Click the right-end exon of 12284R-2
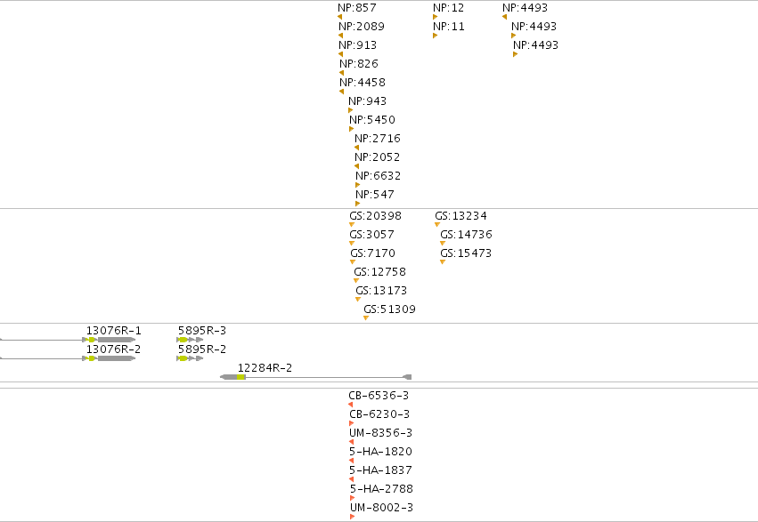Image resolution: width=758 pixels, height=522 pixels. click(x=407, y=377)
